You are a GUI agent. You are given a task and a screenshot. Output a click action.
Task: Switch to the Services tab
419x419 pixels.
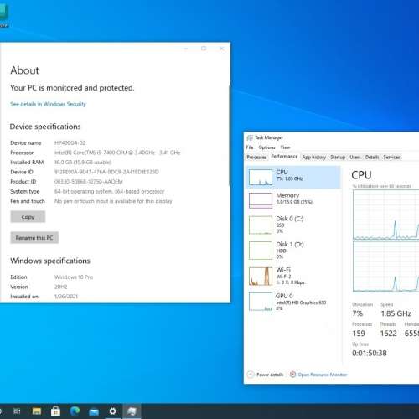click(x=391, y=158)
